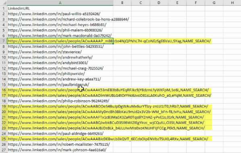The height and width of the screenshot is (153, 241).
Task: Select column D header
Action: click(159, 2)
